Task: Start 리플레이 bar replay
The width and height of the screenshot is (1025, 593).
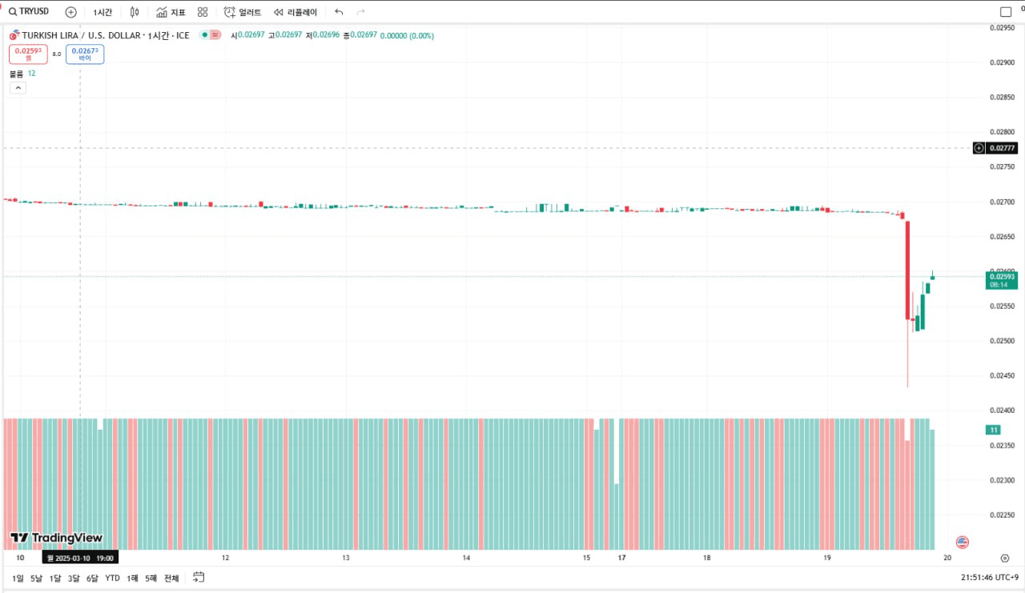Action: click(x=295, y=12)
